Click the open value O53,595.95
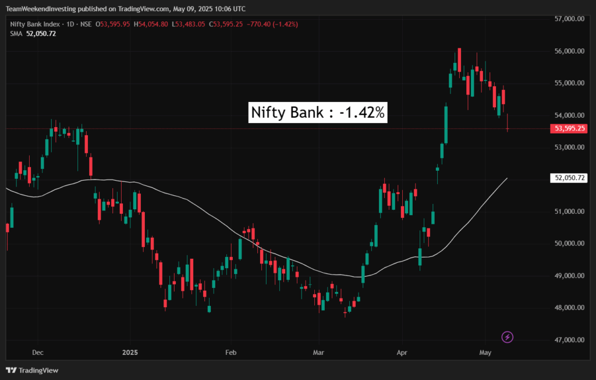Image resolution: width=596 pixels, height=380 pixels. pos(112,24)
